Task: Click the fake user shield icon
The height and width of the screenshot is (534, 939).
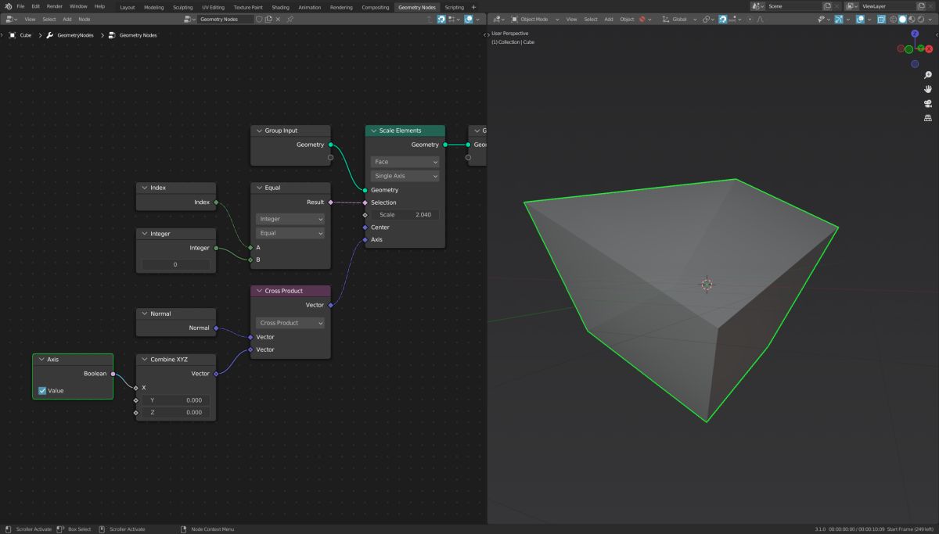Action: point(261,19)
